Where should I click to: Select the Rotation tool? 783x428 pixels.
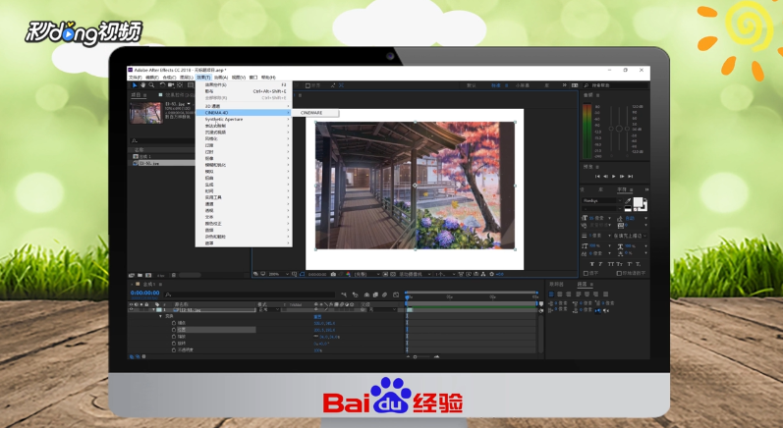(x=162, y=85)
